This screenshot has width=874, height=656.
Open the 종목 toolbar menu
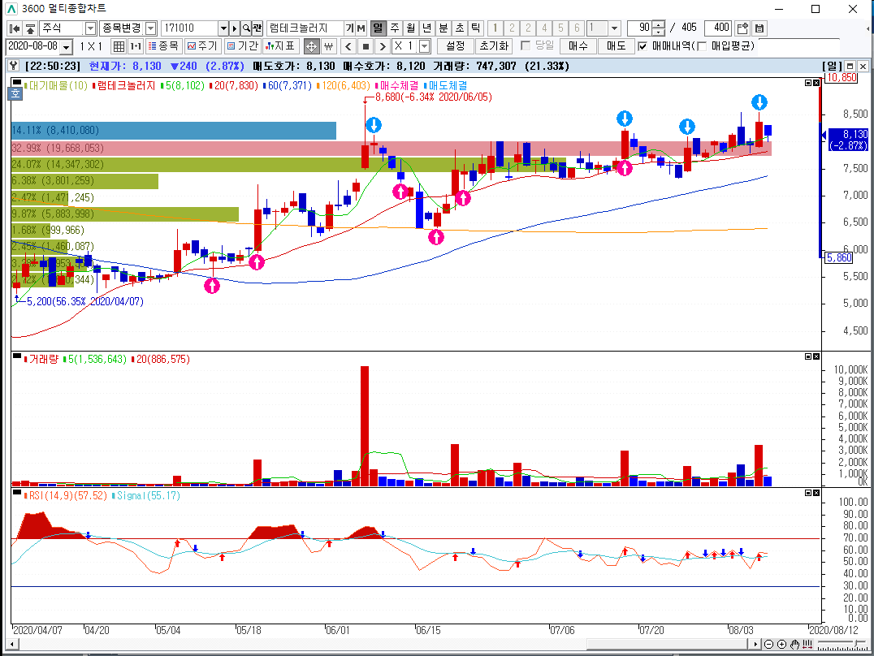(x=164, y=46)
